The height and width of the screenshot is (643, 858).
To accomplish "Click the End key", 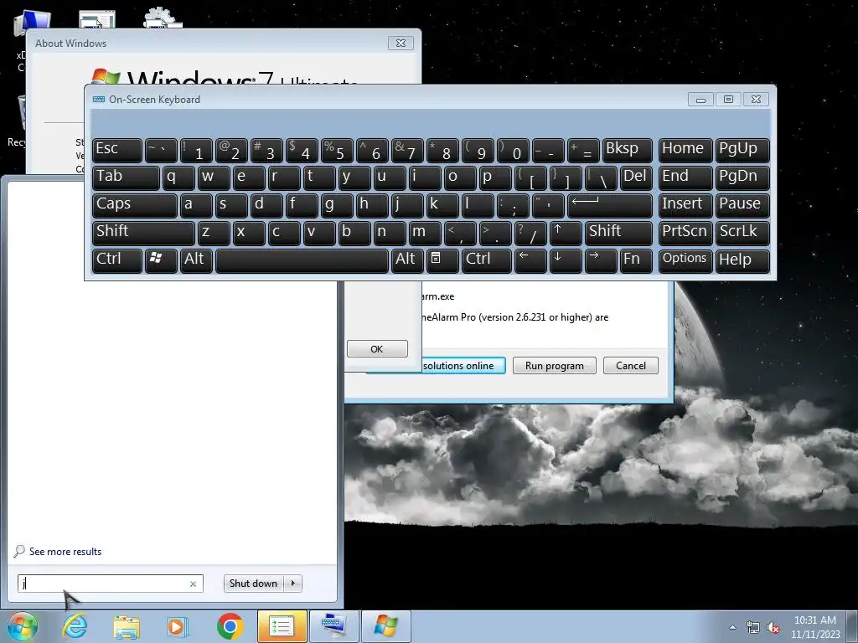I will click(685, 177).
